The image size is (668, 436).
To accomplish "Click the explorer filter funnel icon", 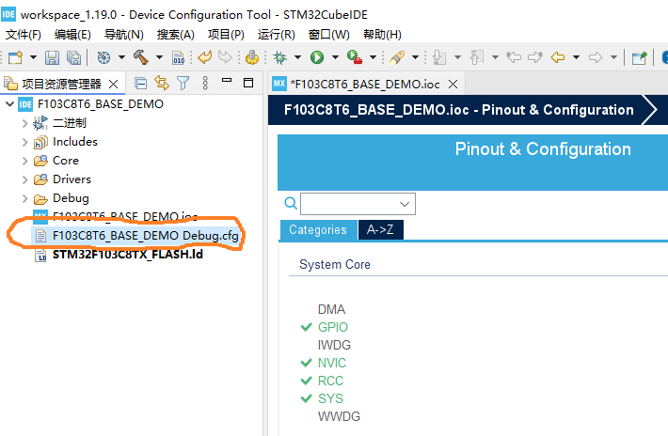I will 183,83.
